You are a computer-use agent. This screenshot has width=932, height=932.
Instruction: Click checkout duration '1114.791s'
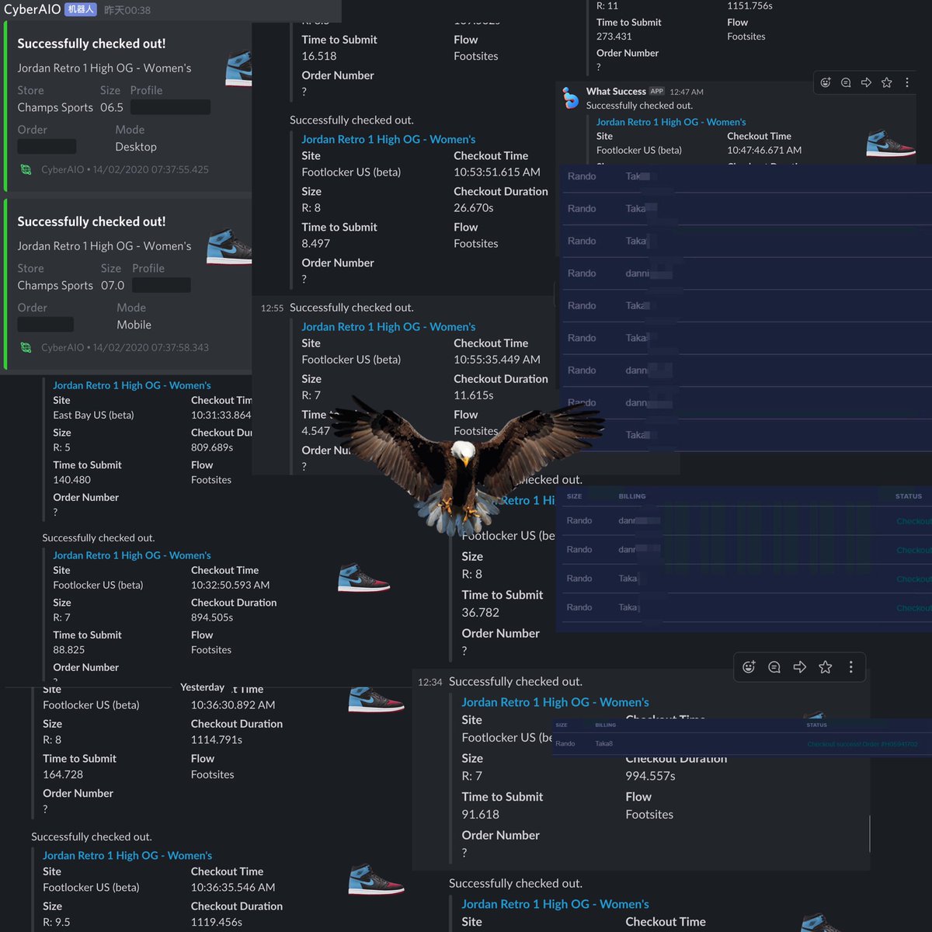217,740
